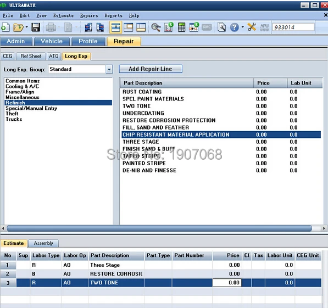This screenshot has height=308, width=328.
Task: Click the Add Repair Line button
Action: (151, 69)
